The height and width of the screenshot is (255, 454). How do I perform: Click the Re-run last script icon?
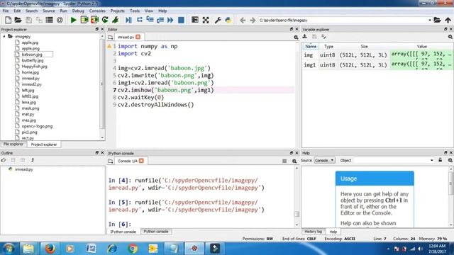[x=105, y=20]
